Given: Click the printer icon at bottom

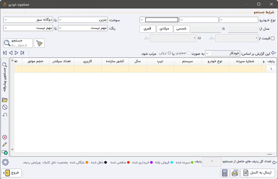Looking at the screenshot, I should (235, 173).
